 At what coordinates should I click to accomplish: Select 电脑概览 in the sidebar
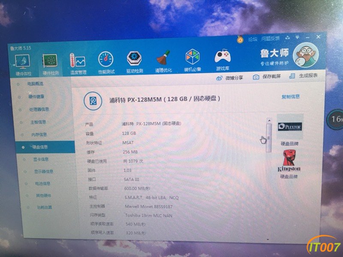click(35, 84)
